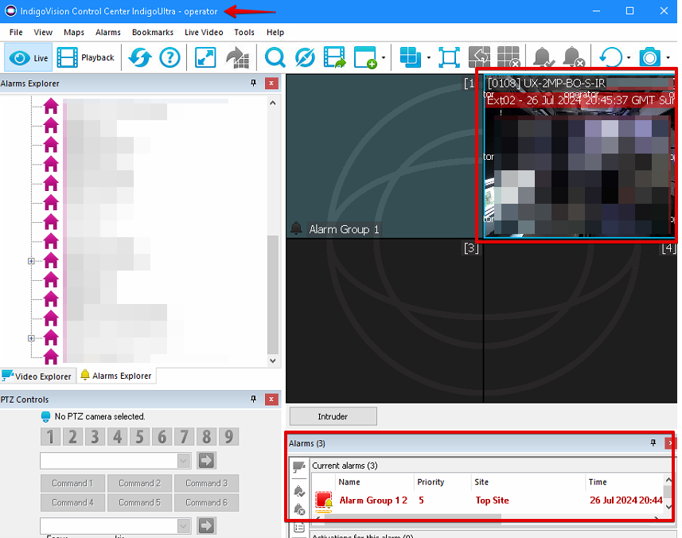Sort alarms by Priority column header

(442, 482)
